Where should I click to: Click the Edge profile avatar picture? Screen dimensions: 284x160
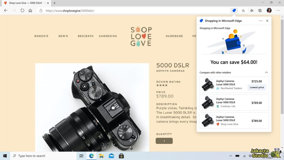tap(269, 10)
